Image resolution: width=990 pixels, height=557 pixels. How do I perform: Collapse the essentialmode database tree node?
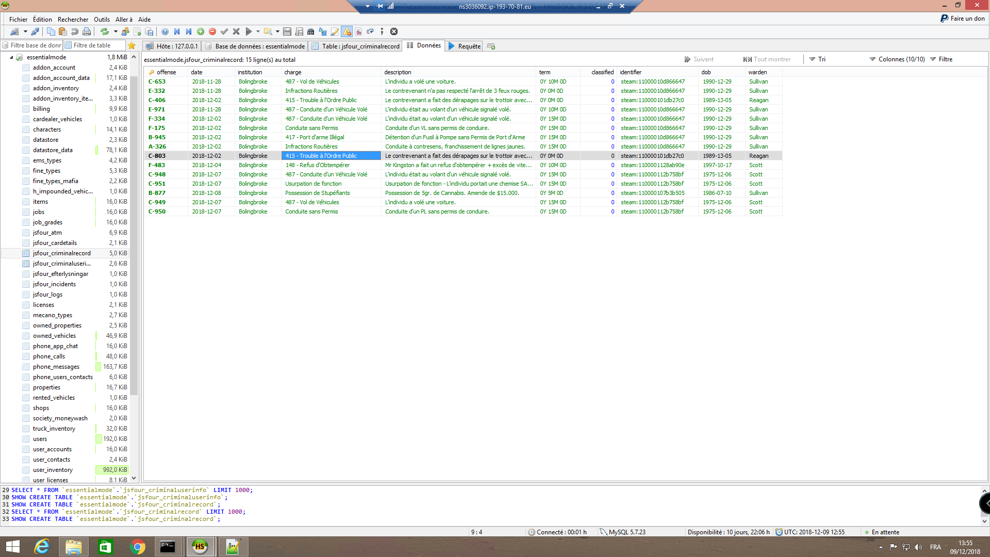[x=12, y=57]
